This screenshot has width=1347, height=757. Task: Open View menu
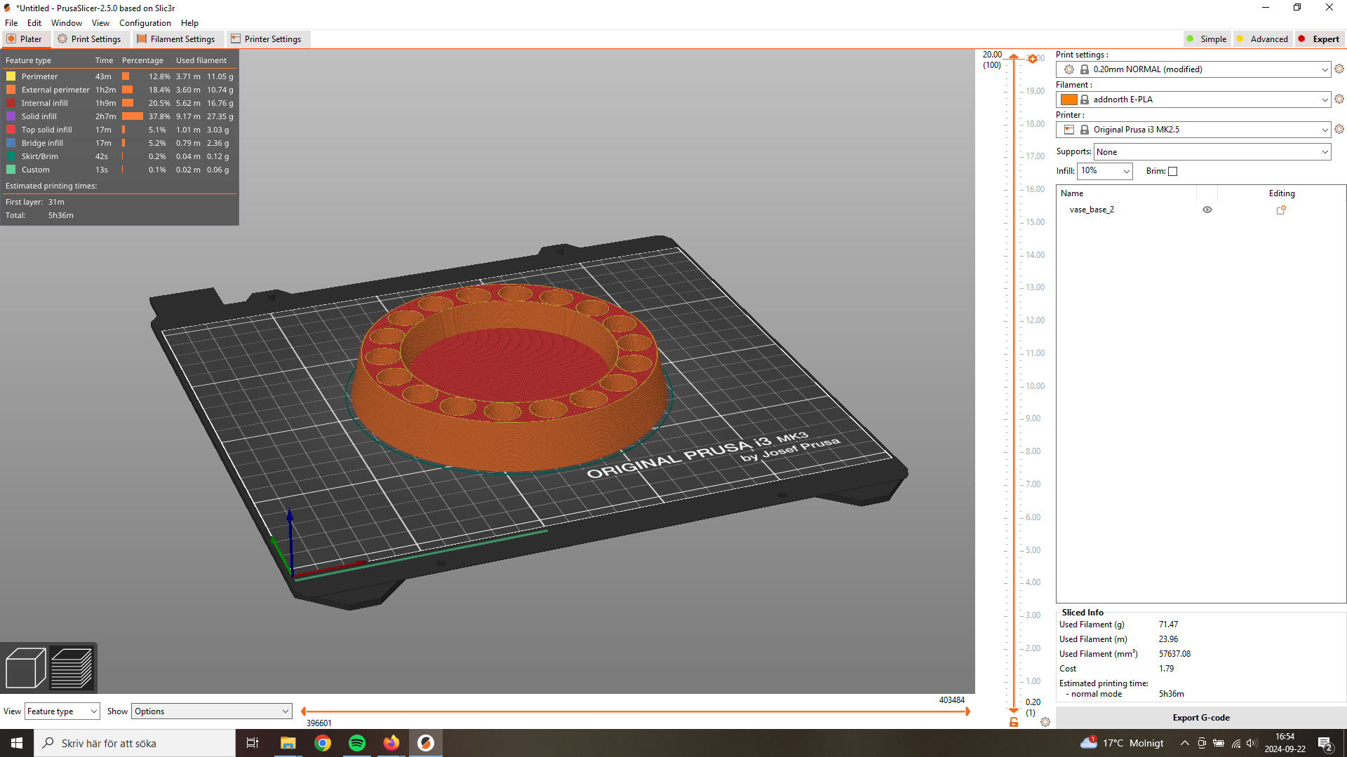(100, 23)
